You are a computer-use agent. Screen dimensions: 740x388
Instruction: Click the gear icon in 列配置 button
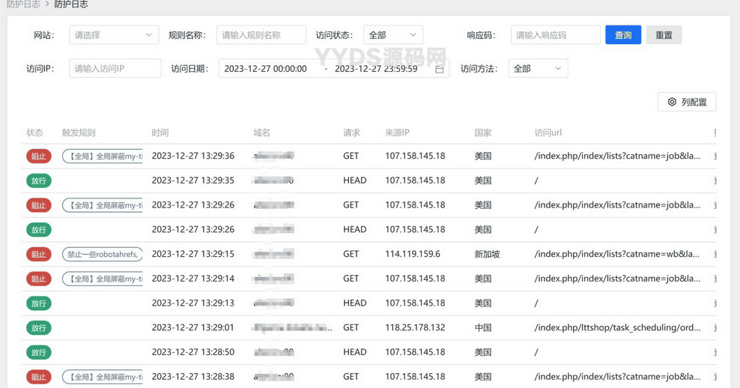coord(672,102)
